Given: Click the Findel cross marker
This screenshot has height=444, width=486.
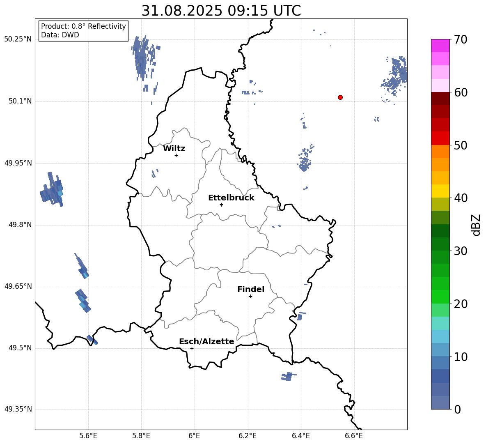Looking at the screenshot, I should click(x=250, y=297).
